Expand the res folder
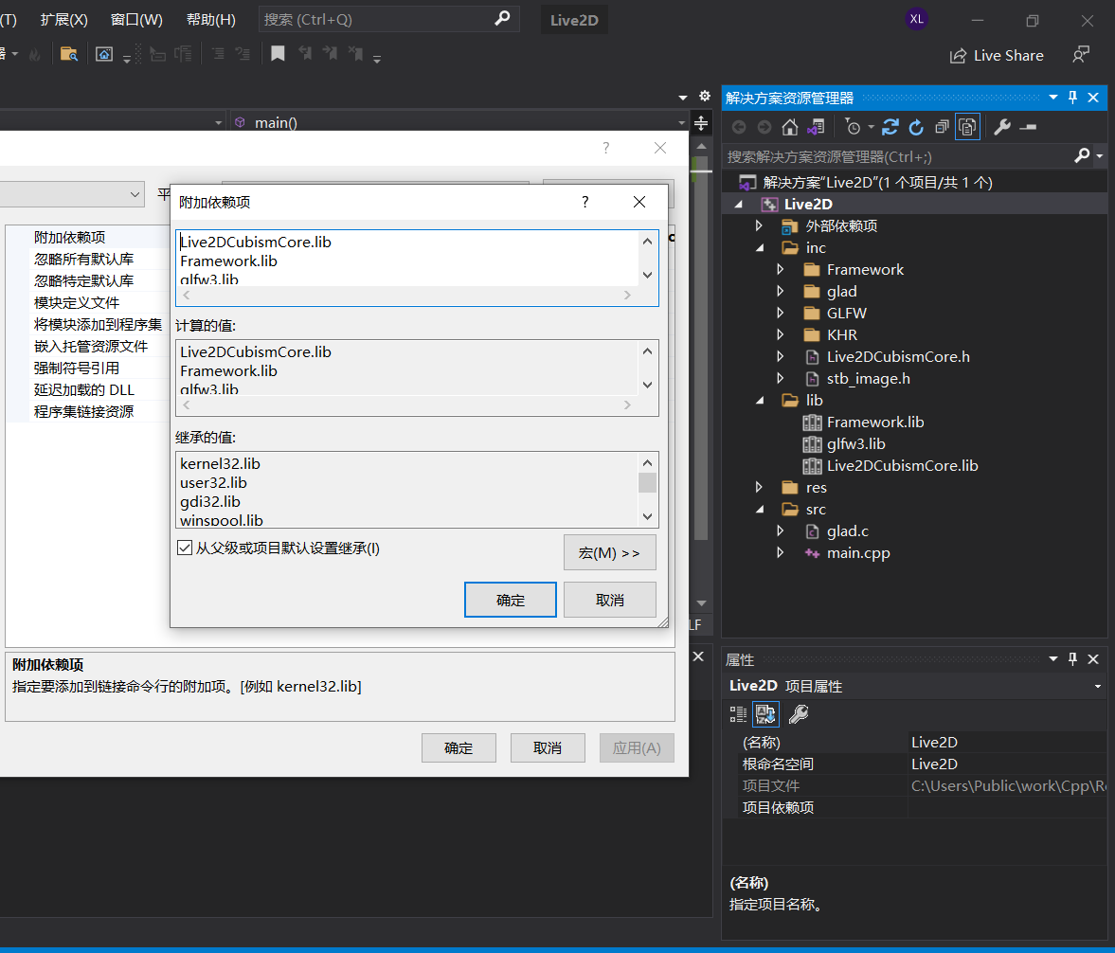This screenshot has width=1115, height=953. (x=760, y=488)
